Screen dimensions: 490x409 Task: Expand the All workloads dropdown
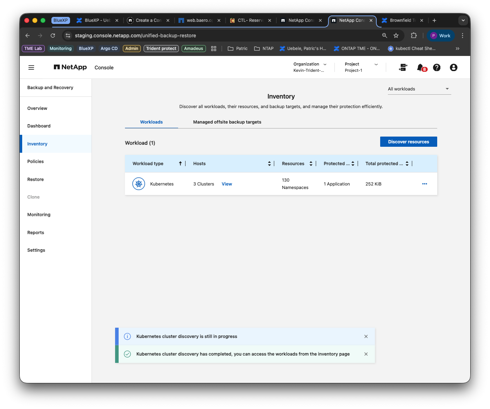(x=419, y=89)
